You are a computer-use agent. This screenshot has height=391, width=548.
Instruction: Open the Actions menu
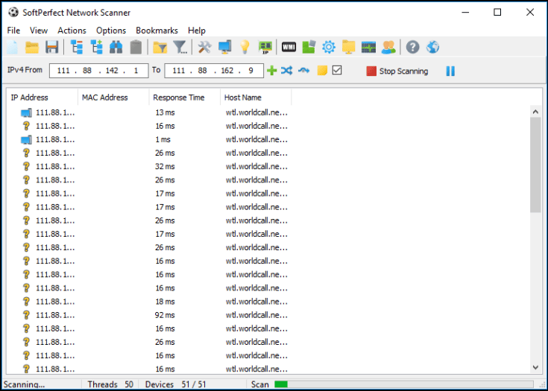coord(72,31)
